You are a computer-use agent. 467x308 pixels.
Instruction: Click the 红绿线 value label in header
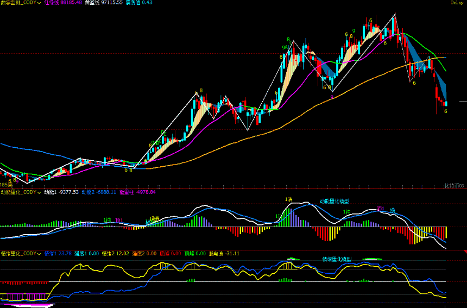tap(63, 3)
